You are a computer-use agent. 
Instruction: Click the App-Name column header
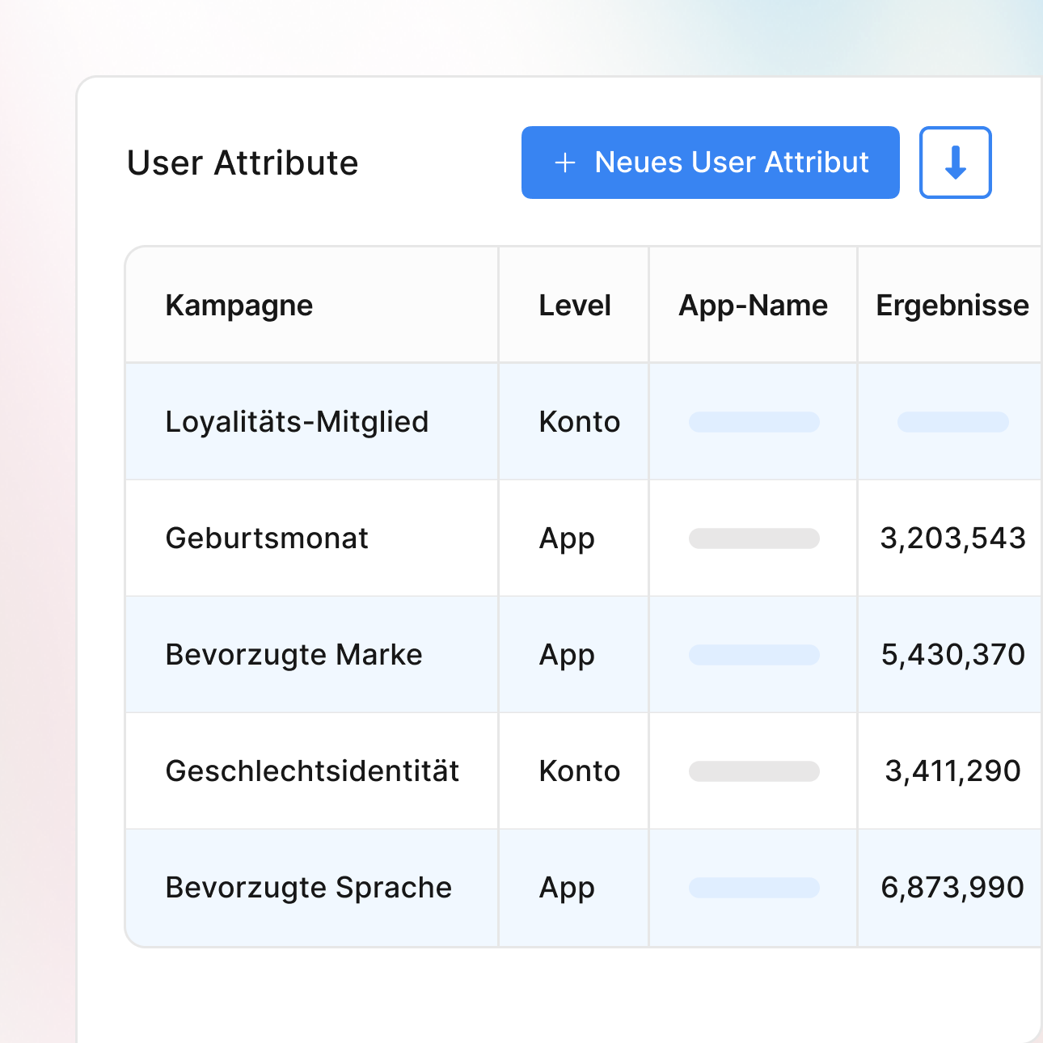[x=753, y=306]
